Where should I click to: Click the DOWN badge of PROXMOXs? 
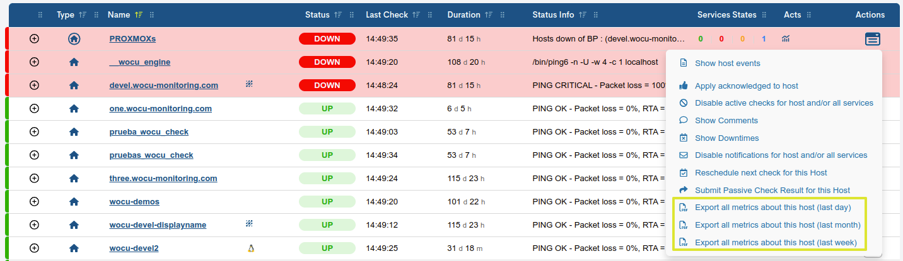tap(327, 39)
